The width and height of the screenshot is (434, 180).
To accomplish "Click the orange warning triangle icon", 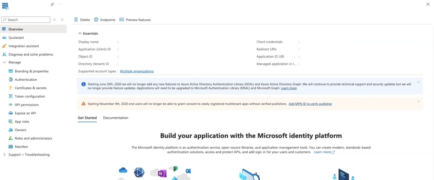I will pos(83,103).
